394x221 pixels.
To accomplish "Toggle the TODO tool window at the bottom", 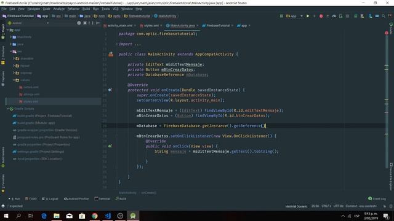I will (31, 199).
